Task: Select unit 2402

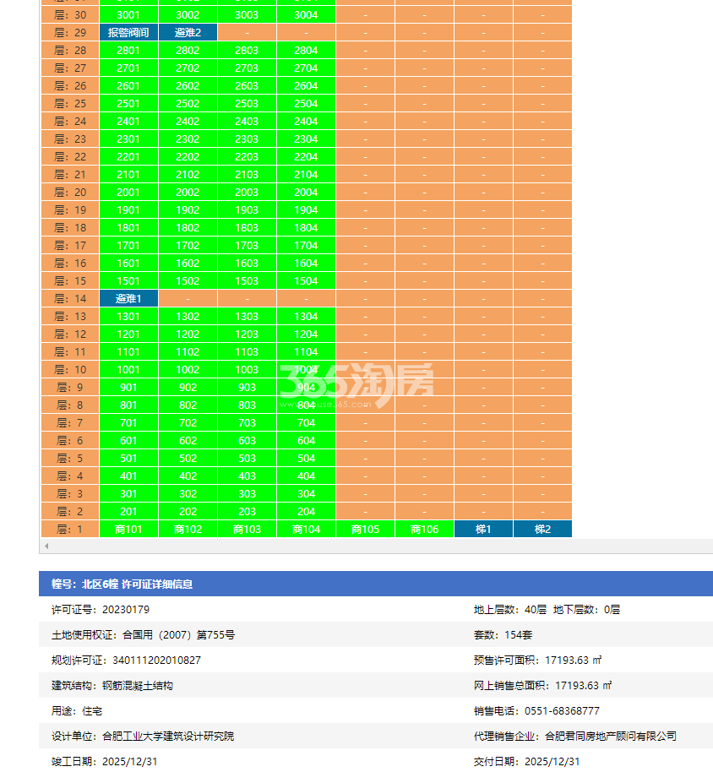Action: point(188,121)
